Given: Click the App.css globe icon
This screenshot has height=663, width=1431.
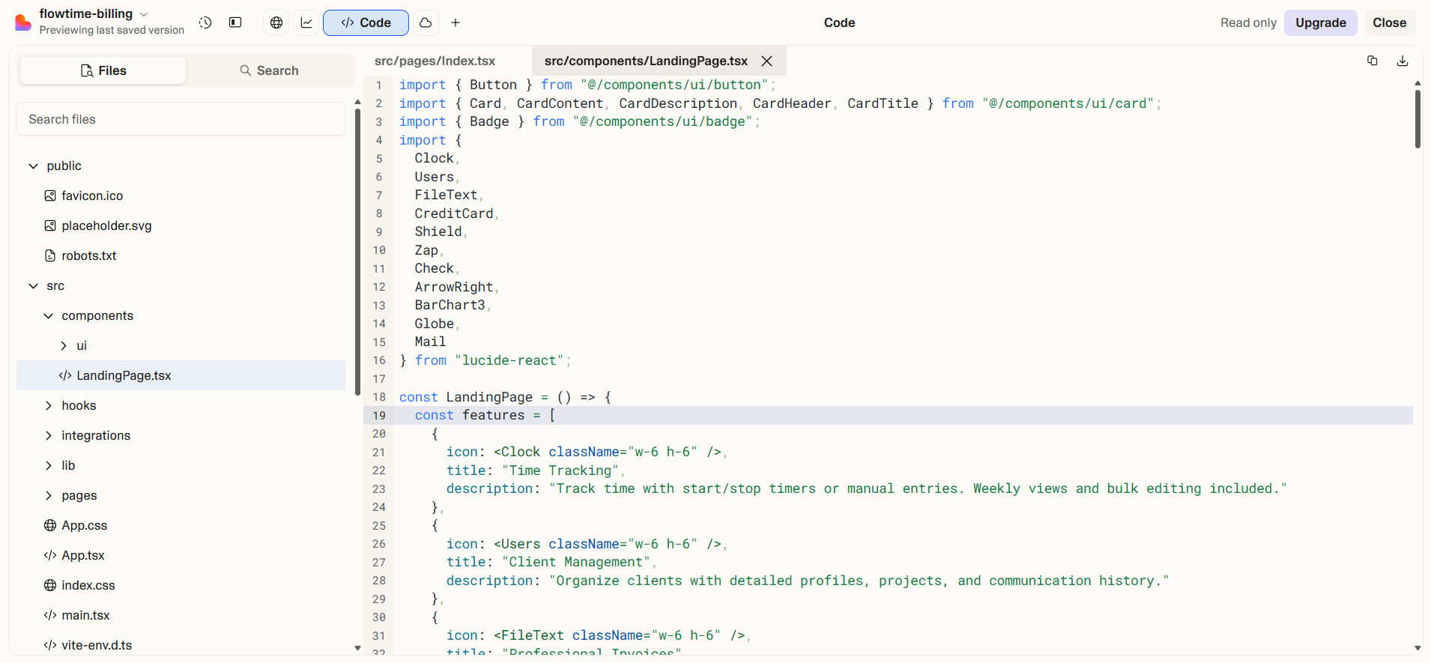Looking at the screenshot, I should [50, 525].
